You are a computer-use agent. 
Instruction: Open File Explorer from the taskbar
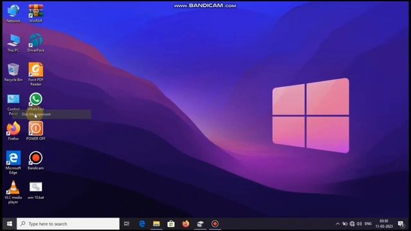(157, 224)
